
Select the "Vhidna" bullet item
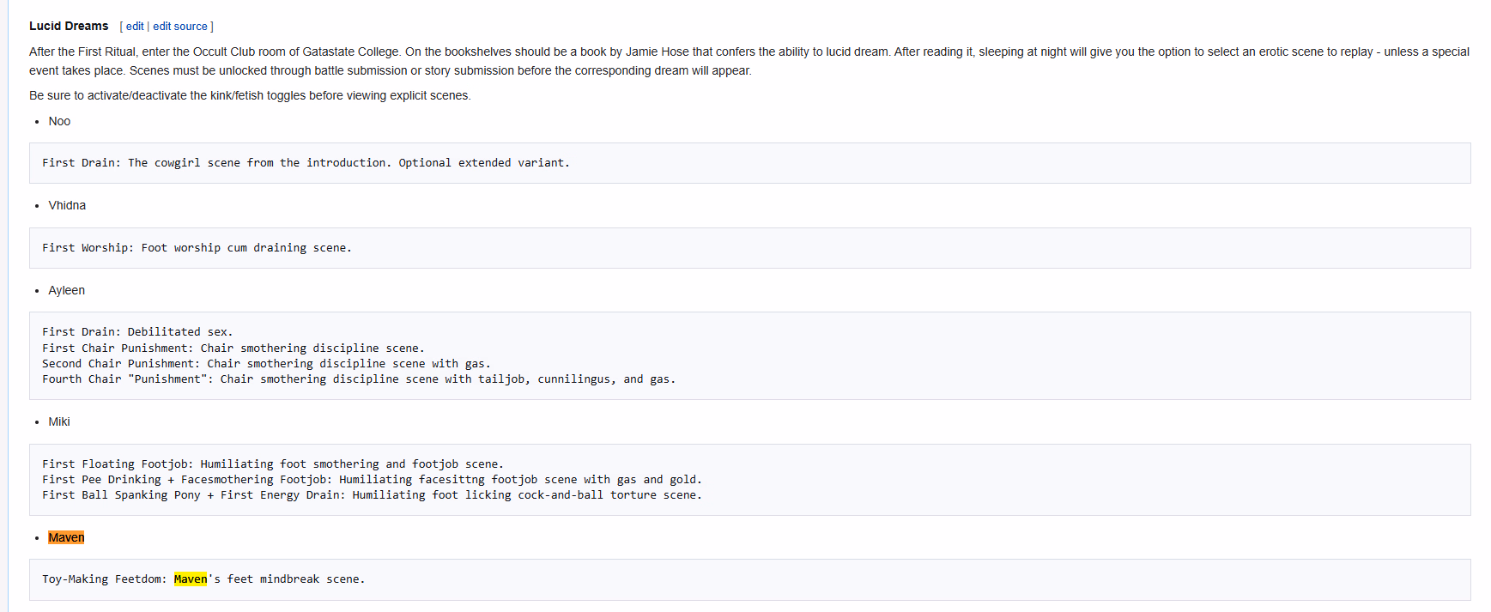[x=67, y=205]
